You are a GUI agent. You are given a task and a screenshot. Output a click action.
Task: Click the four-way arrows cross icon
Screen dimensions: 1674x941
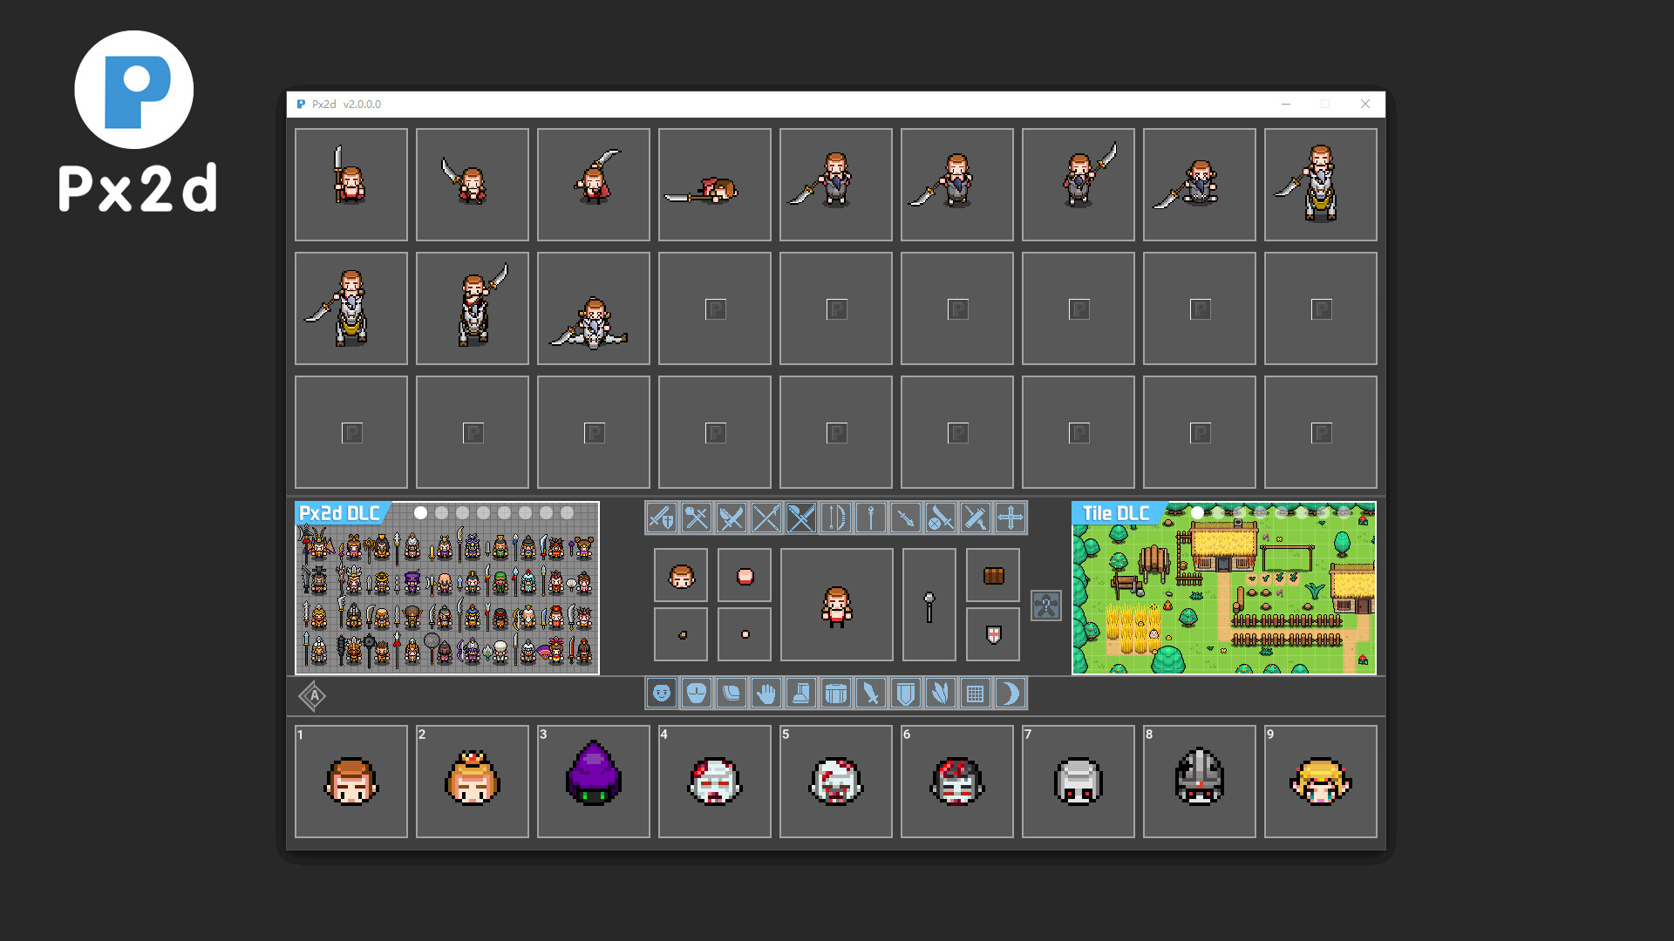point(1010,518)
